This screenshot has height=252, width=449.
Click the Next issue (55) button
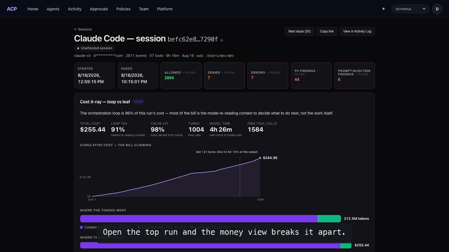[x=299, y=31]
